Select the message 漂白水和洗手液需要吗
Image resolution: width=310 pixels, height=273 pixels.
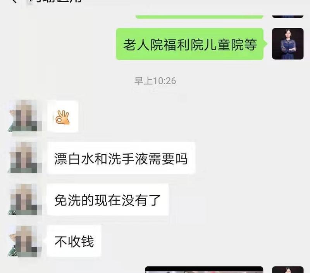[x=121, y=158]
